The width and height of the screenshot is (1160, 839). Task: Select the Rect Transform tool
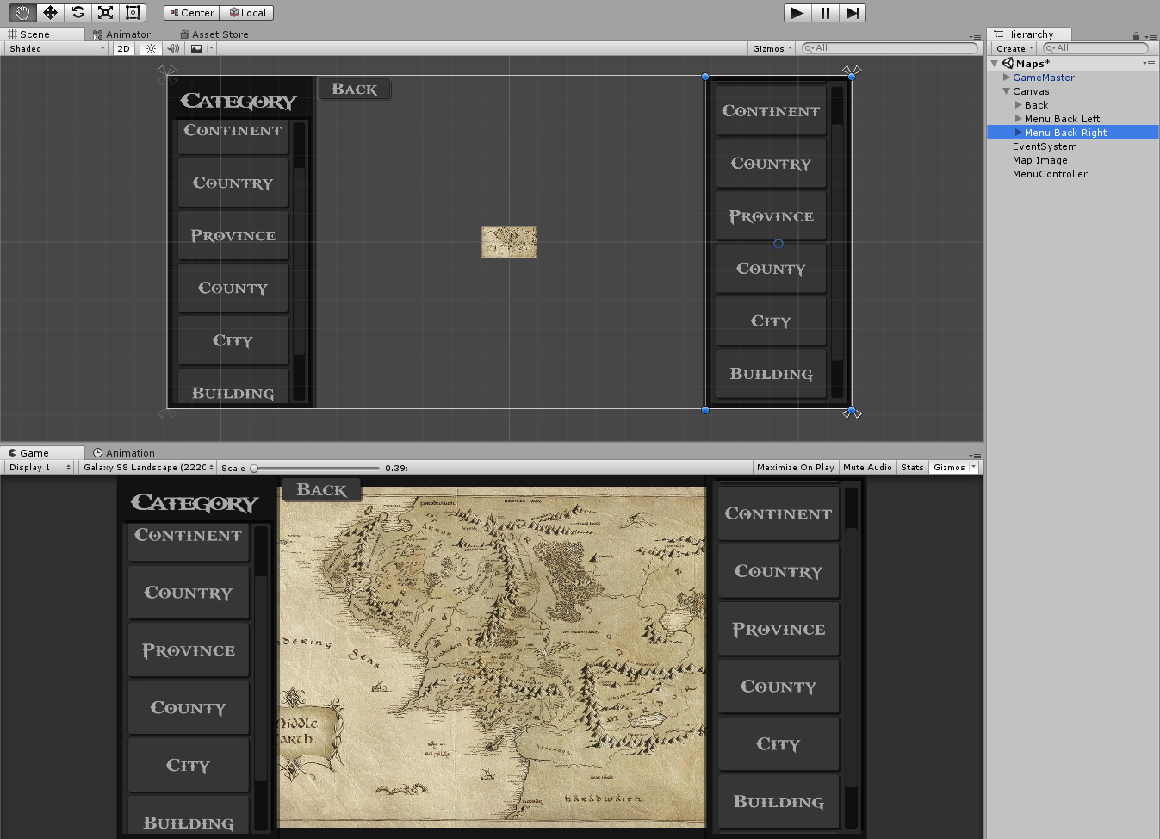coord(133,12)
